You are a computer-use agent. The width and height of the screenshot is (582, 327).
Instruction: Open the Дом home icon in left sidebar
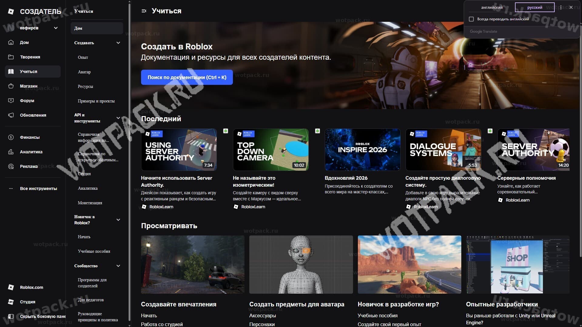pyautogui.click(x=11, y=42)
